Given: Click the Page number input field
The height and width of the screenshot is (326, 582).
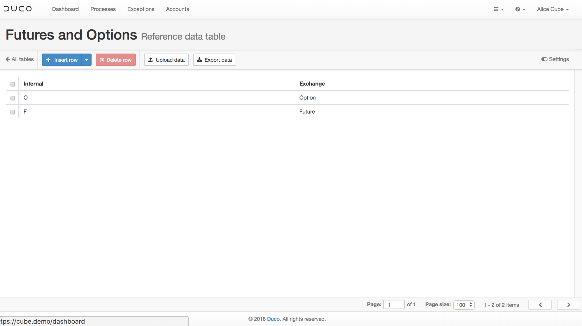Looking at the screenshot, I should point(394,305).
